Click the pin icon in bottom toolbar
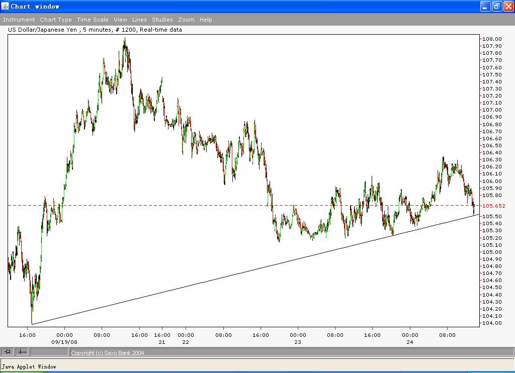This screenshot has width=515, height=373. coord(8,352)
